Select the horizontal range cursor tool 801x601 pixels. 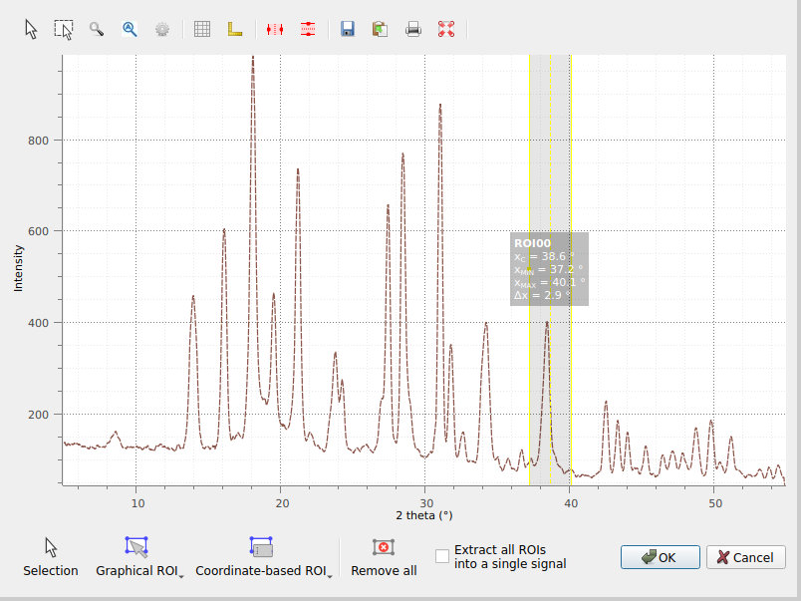coord(308,29)
